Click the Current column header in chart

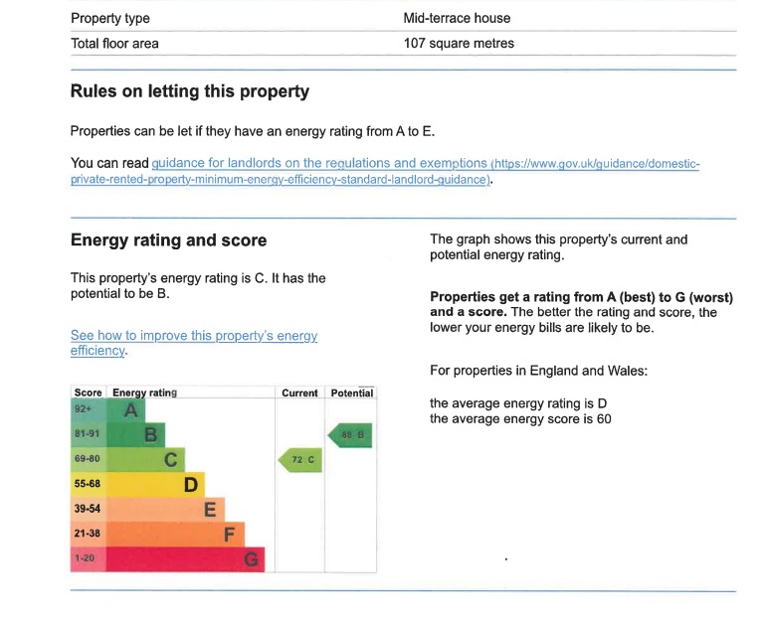[299, 392]
